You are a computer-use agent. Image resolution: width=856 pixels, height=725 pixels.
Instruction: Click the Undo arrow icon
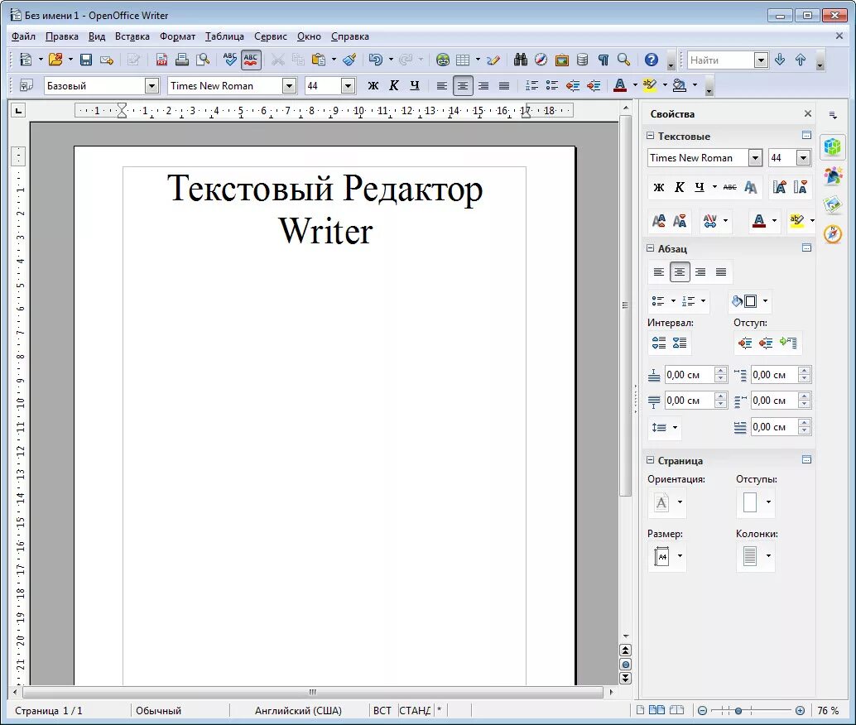(376, 60)
